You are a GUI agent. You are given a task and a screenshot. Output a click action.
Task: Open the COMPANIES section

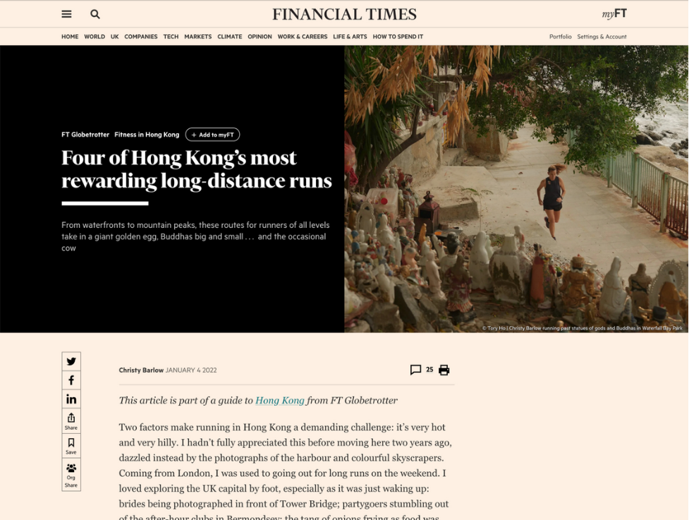point(140,37)
